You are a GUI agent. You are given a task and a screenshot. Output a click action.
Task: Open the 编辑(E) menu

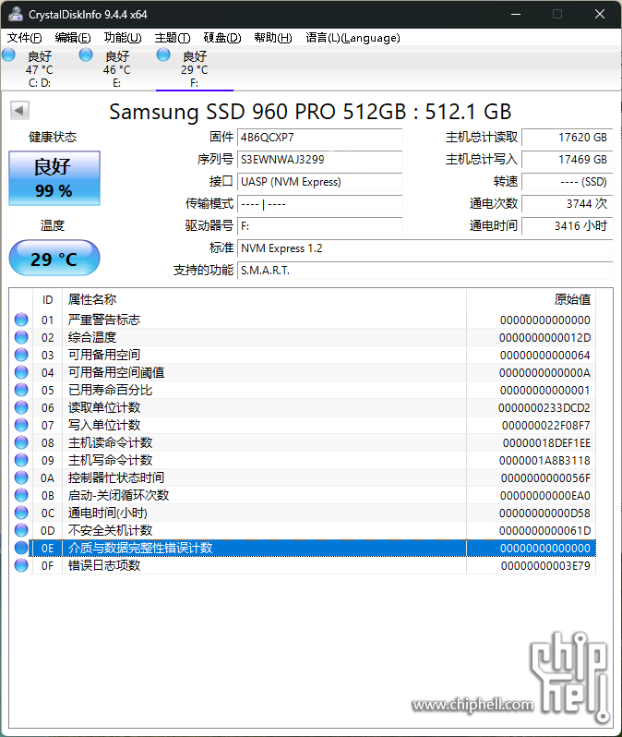tap(73, 38)
